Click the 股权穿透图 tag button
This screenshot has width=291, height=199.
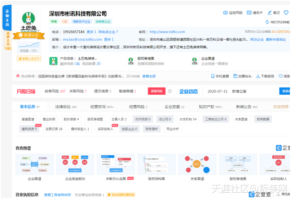95,119
